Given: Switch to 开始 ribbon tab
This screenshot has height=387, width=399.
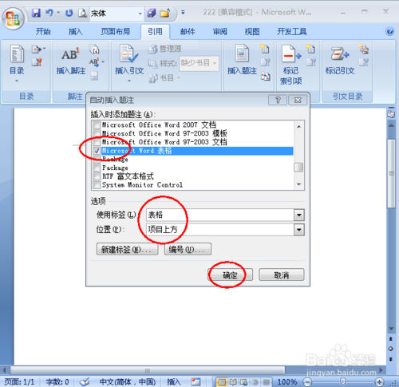Looking at the screenshot, I should click(x=43, y=32).
